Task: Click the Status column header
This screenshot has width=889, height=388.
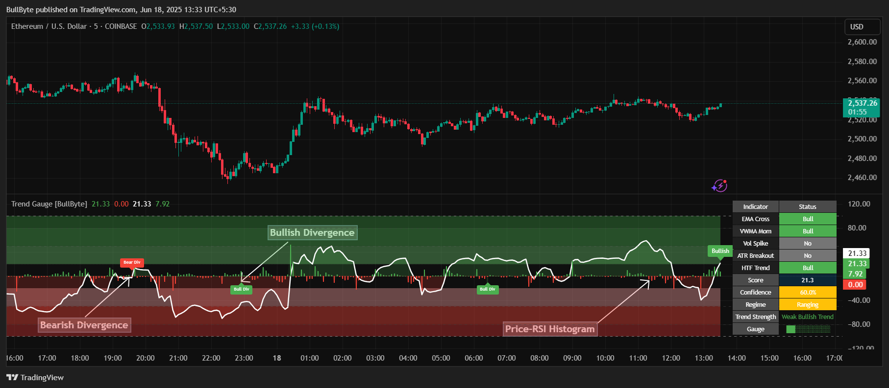Action: pyautogui.click(x=808, y=207)
